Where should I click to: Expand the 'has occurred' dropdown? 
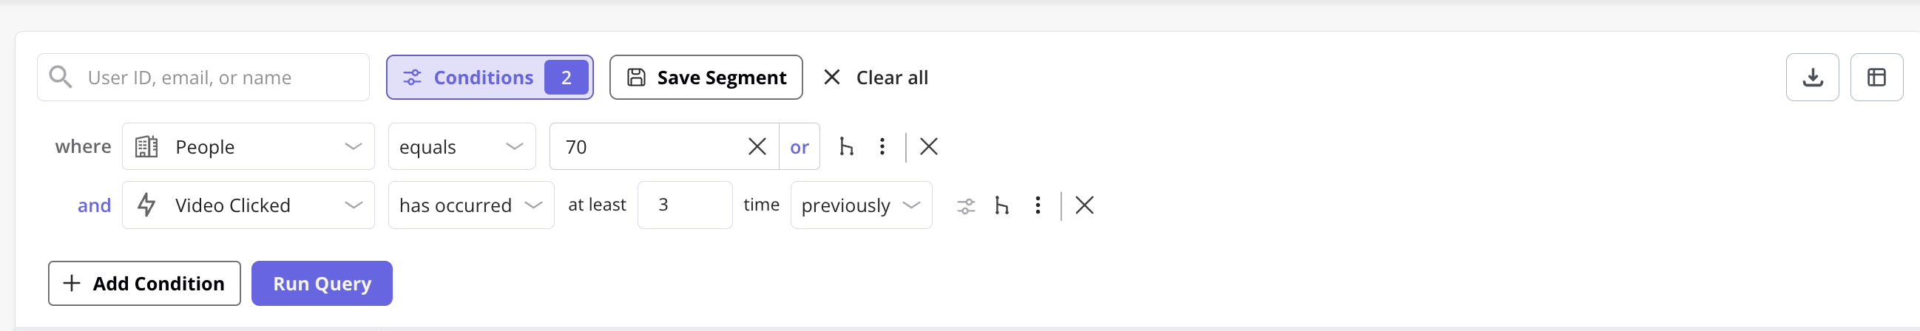click(471, 205)
